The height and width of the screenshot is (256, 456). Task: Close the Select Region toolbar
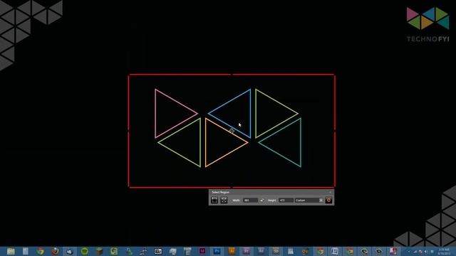point(330,192)
